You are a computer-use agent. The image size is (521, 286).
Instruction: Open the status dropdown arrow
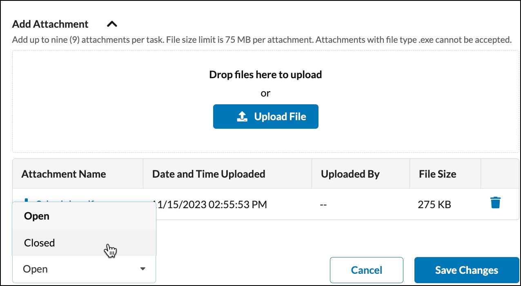[x=142, y=269]
